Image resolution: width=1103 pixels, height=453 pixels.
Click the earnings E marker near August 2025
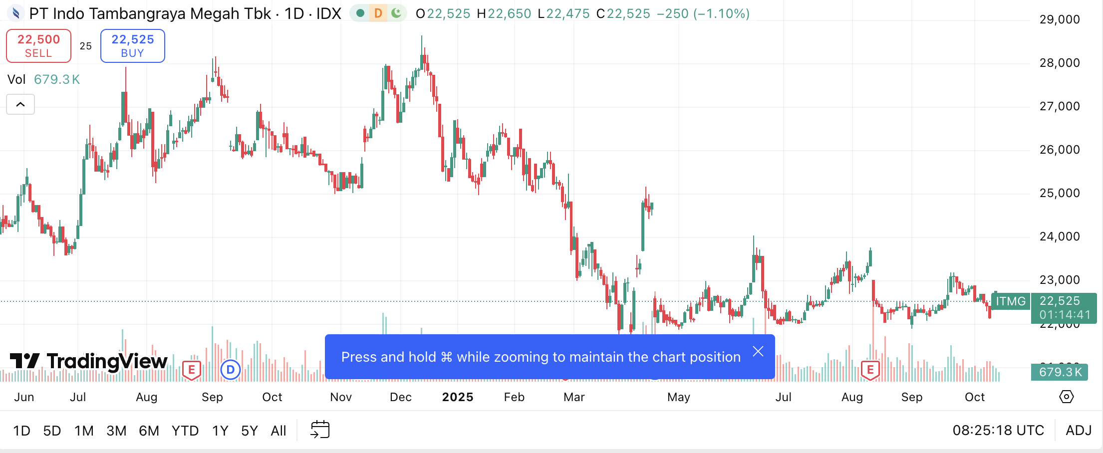click(870, 370)
